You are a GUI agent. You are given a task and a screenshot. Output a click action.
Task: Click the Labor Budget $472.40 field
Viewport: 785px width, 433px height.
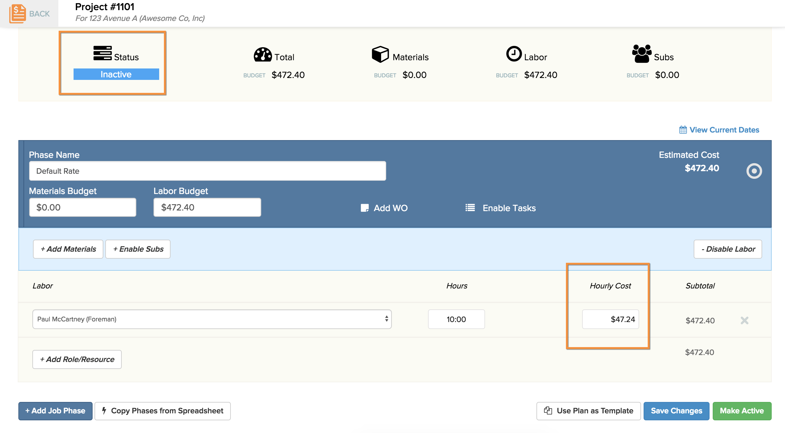click(207, 207)
